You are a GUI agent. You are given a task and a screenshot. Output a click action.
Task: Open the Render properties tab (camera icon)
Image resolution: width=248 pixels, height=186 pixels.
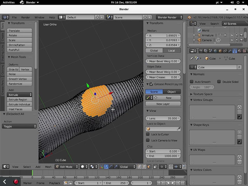click(x=201, y=51)
